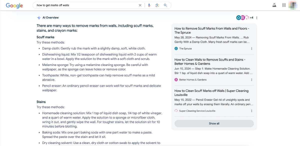Screen dimensions: 300x146
Task: Click the 'Baking soda' bullet text
Action: (x=97, y=134)
